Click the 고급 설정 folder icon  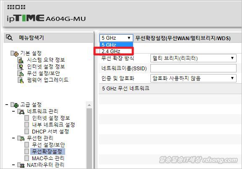[15, 105]
